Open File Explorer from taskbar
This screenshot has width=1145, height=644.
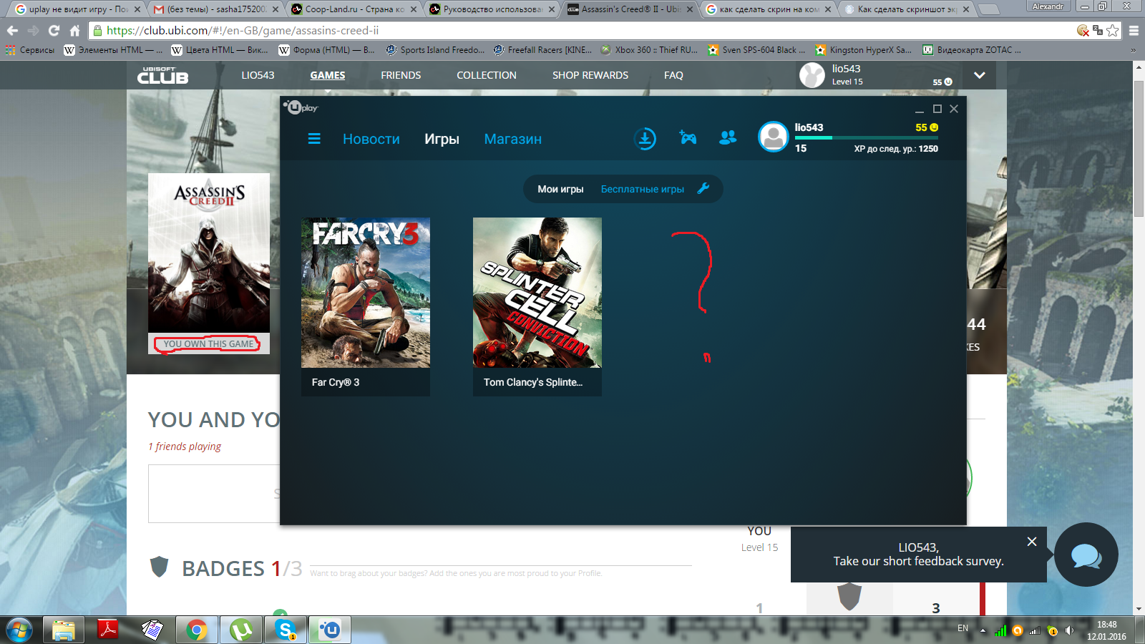coord(63,630)
